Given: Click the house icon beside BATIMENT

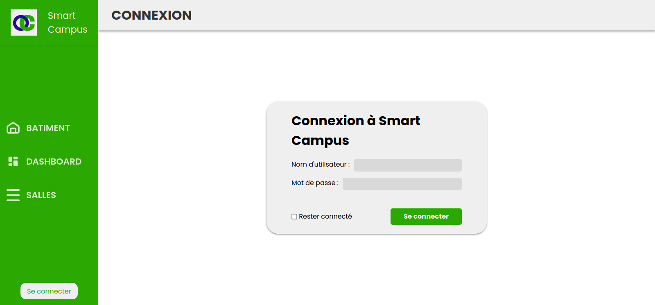Looking at the screenshot, I should [13, 128].
